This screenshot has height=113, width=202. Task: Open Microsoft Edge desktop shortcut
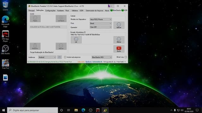tap(5, 22)
